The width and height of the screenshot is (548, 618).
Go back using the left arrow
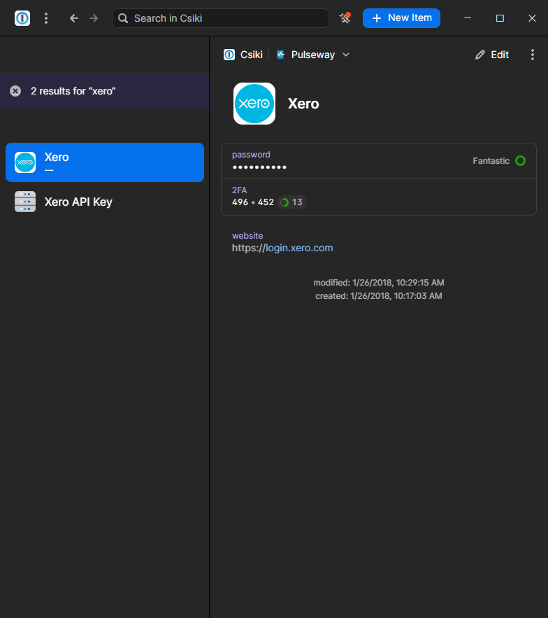[74, 18]
